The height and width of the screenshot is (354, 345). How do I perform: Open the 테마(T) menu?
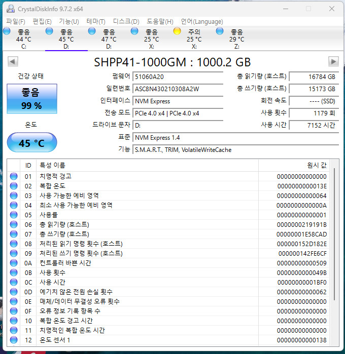[x=96, y=22]
